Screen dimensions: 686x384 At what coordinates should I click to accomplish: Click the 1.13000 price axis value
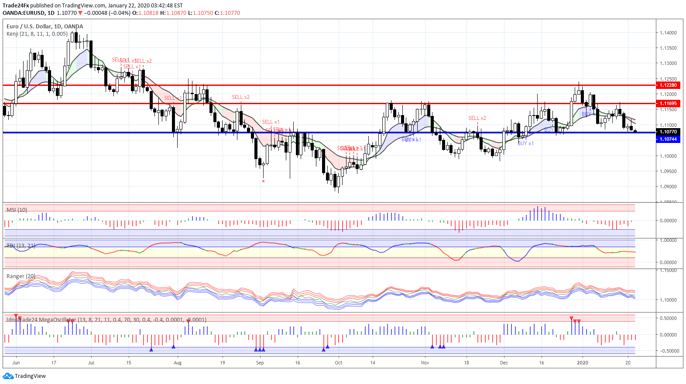click(668, 63)
